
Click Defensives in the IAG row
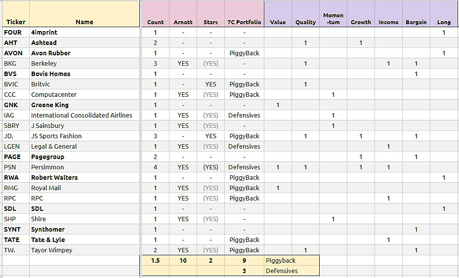click(x=244, y=115)
